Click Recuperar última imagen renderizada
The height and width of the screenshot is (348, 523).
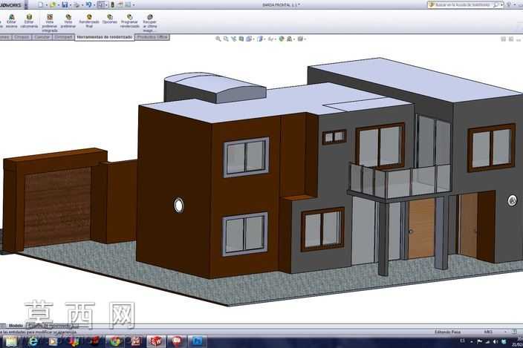pyautogui.click(x=150, y=23)
